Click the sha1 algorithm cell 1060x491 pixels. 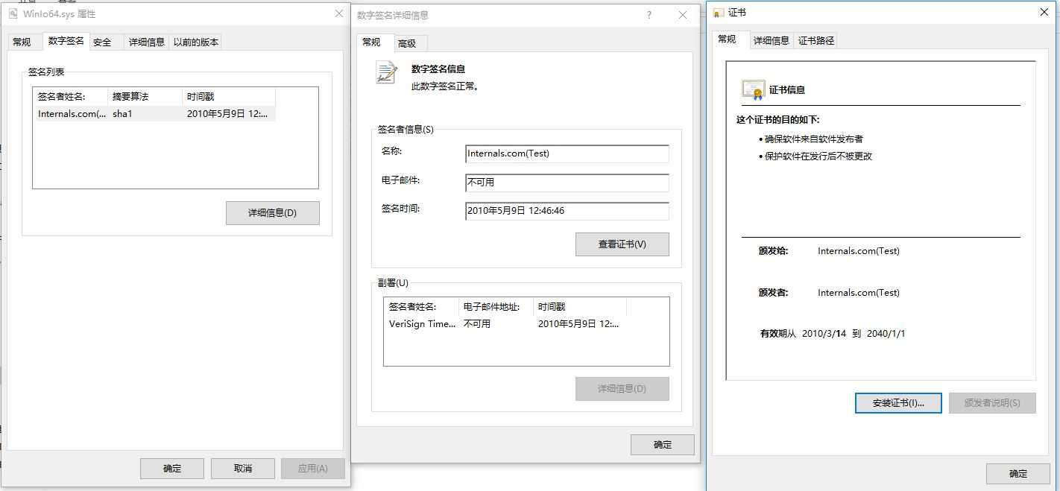(122, 114)
